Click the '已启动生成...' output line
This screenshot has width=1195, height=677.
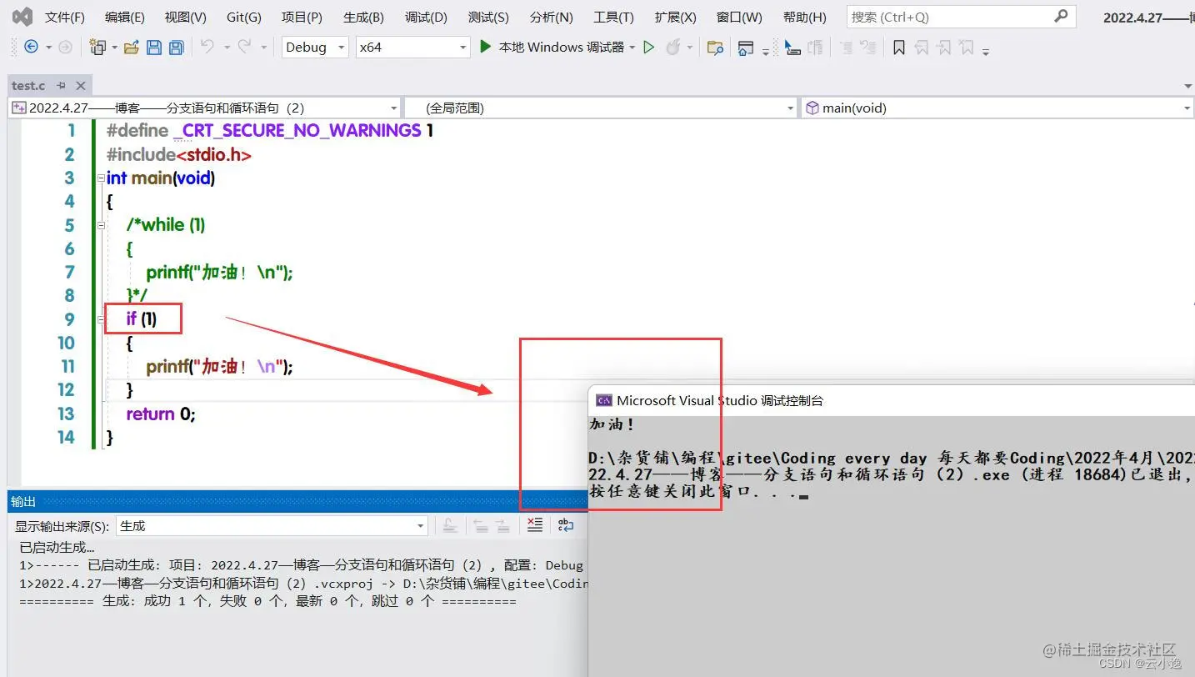tap(57, 548)
